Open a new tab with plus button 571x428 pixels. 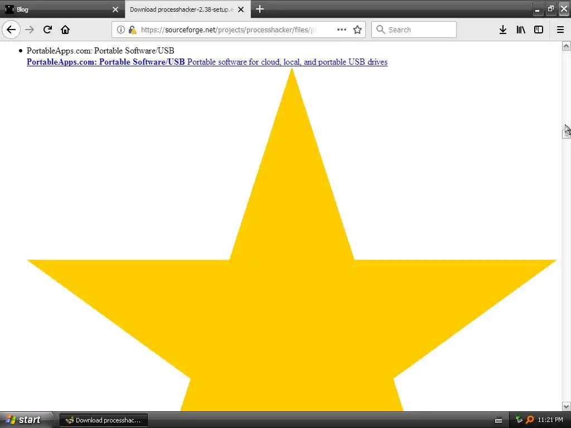260,9
